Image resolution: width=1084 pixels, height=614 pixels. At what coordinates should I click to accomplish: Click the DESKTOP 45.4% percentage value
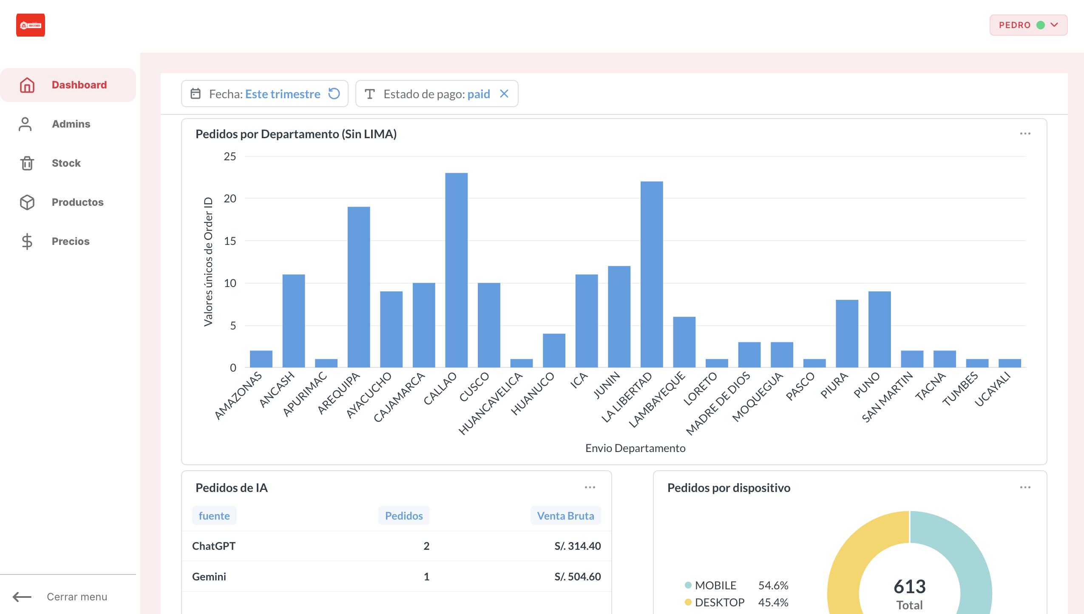pyautogui.click(x=773, y=602)
